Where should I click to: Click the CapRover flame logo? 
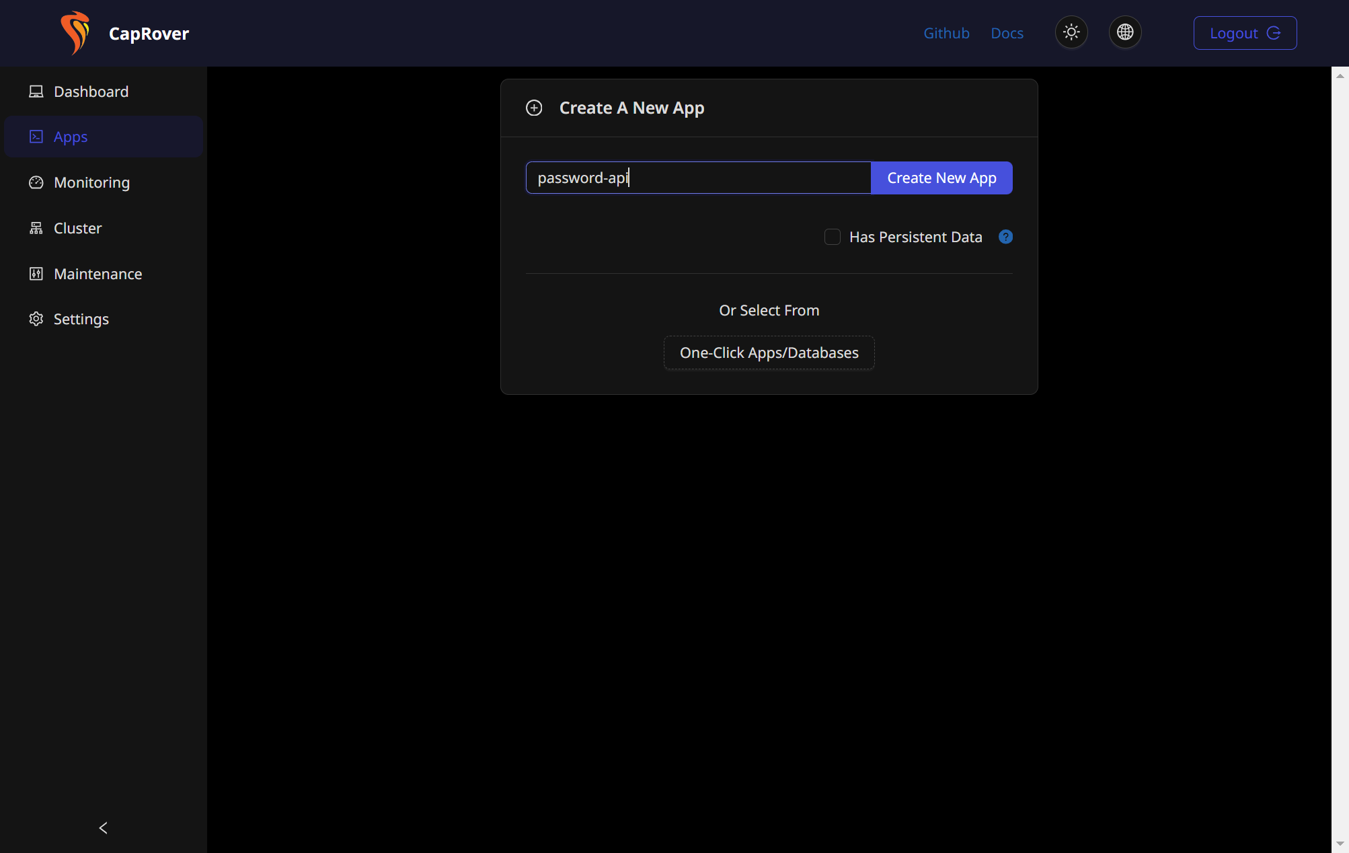(75, 32)
